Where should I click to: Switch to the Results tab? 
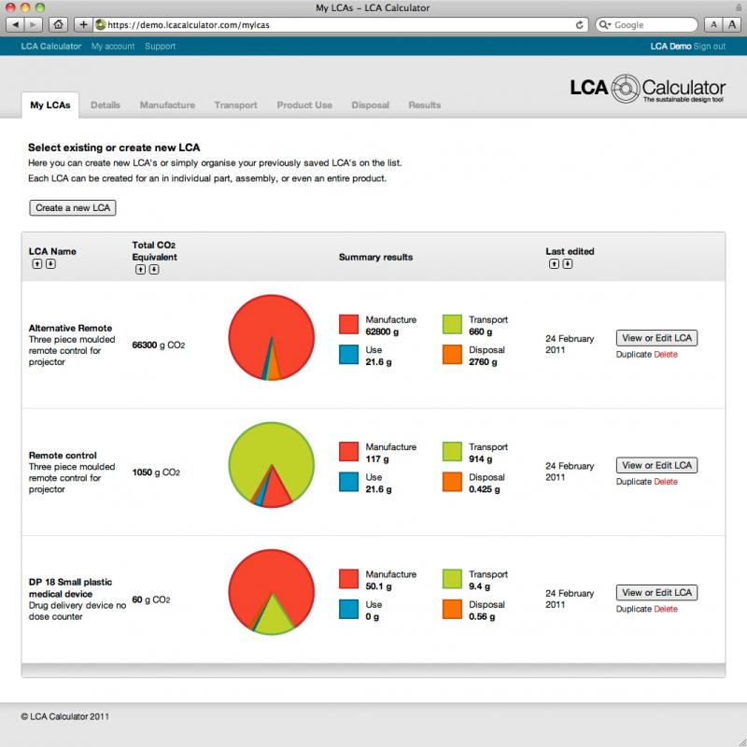(x=425, y=106)
